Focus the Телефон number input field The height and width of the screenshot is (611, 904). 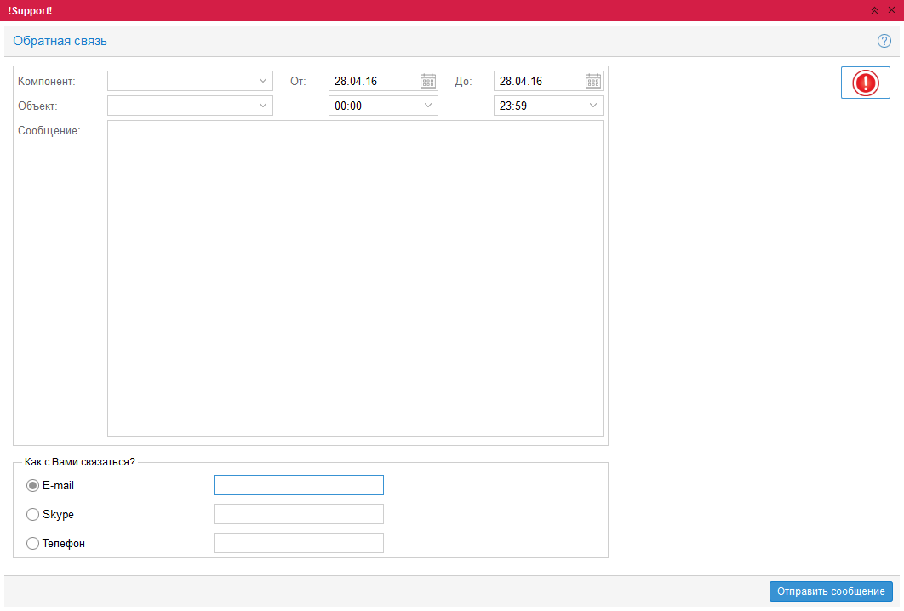(x=298, y=543)
